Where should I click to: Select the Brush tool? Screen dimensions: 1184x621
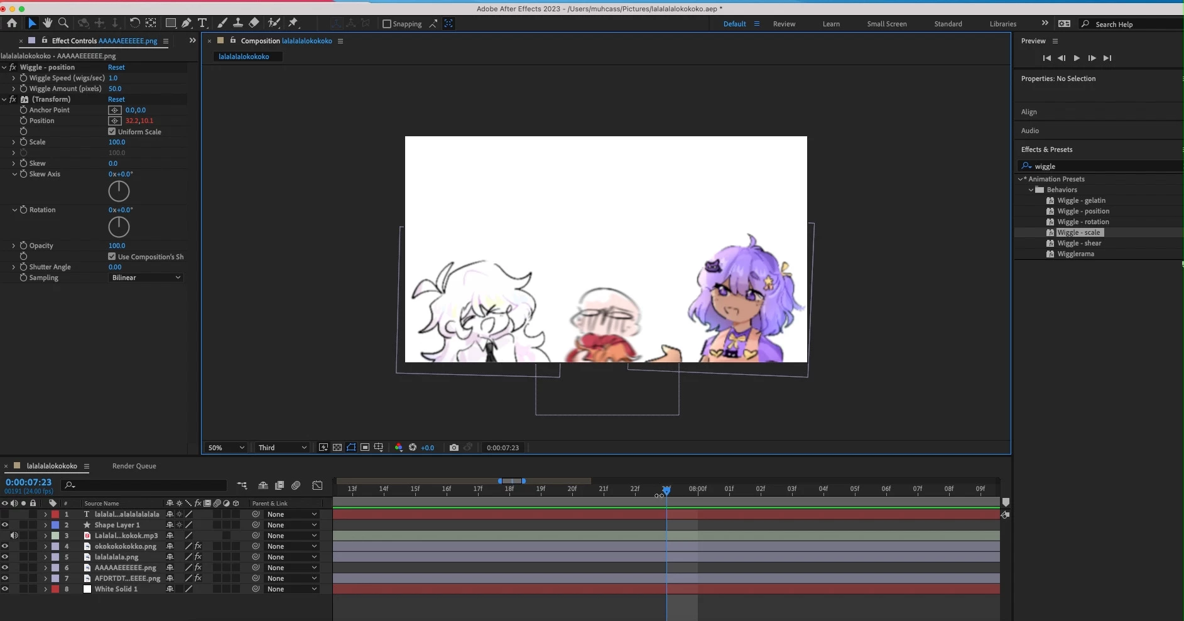click(222, 23)
